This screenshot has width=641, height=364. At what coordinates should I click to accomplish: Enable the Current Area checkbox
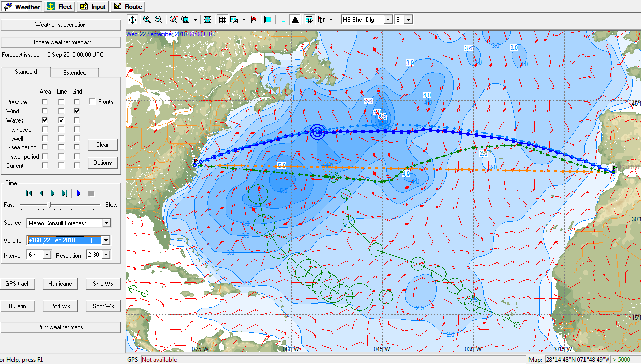[x=45, y=166]
